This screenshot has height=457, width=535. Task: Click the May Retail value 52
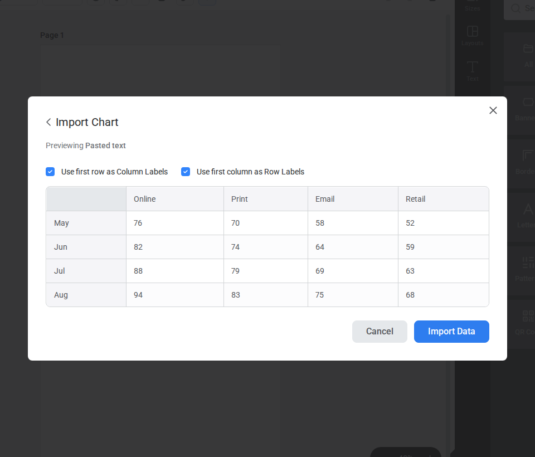tap(444, 223)
